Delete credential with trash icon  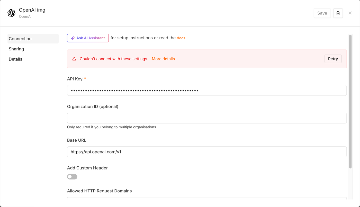click(338, 13)
